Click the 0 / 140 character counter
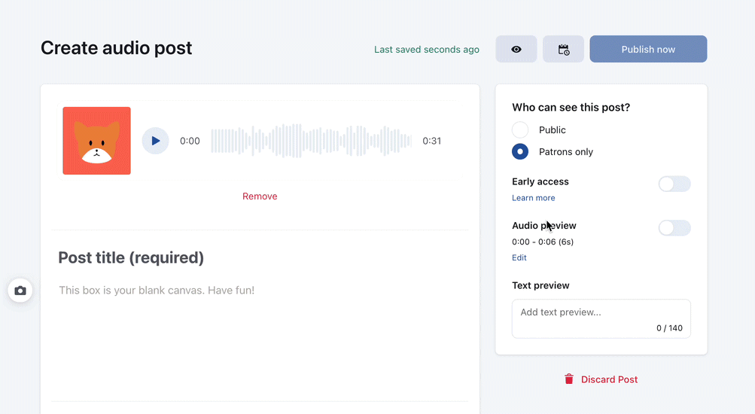 [669, 328]
